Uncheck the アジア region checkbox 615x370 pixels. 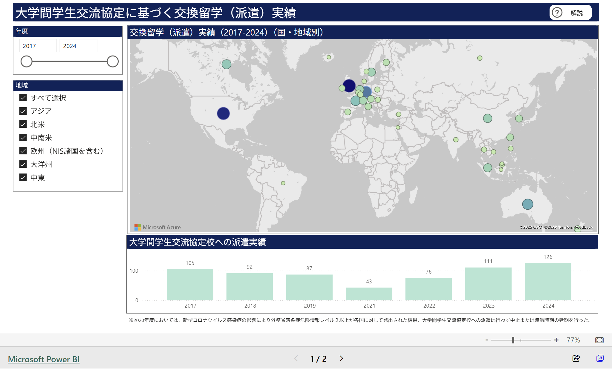[x=23, y=111]
